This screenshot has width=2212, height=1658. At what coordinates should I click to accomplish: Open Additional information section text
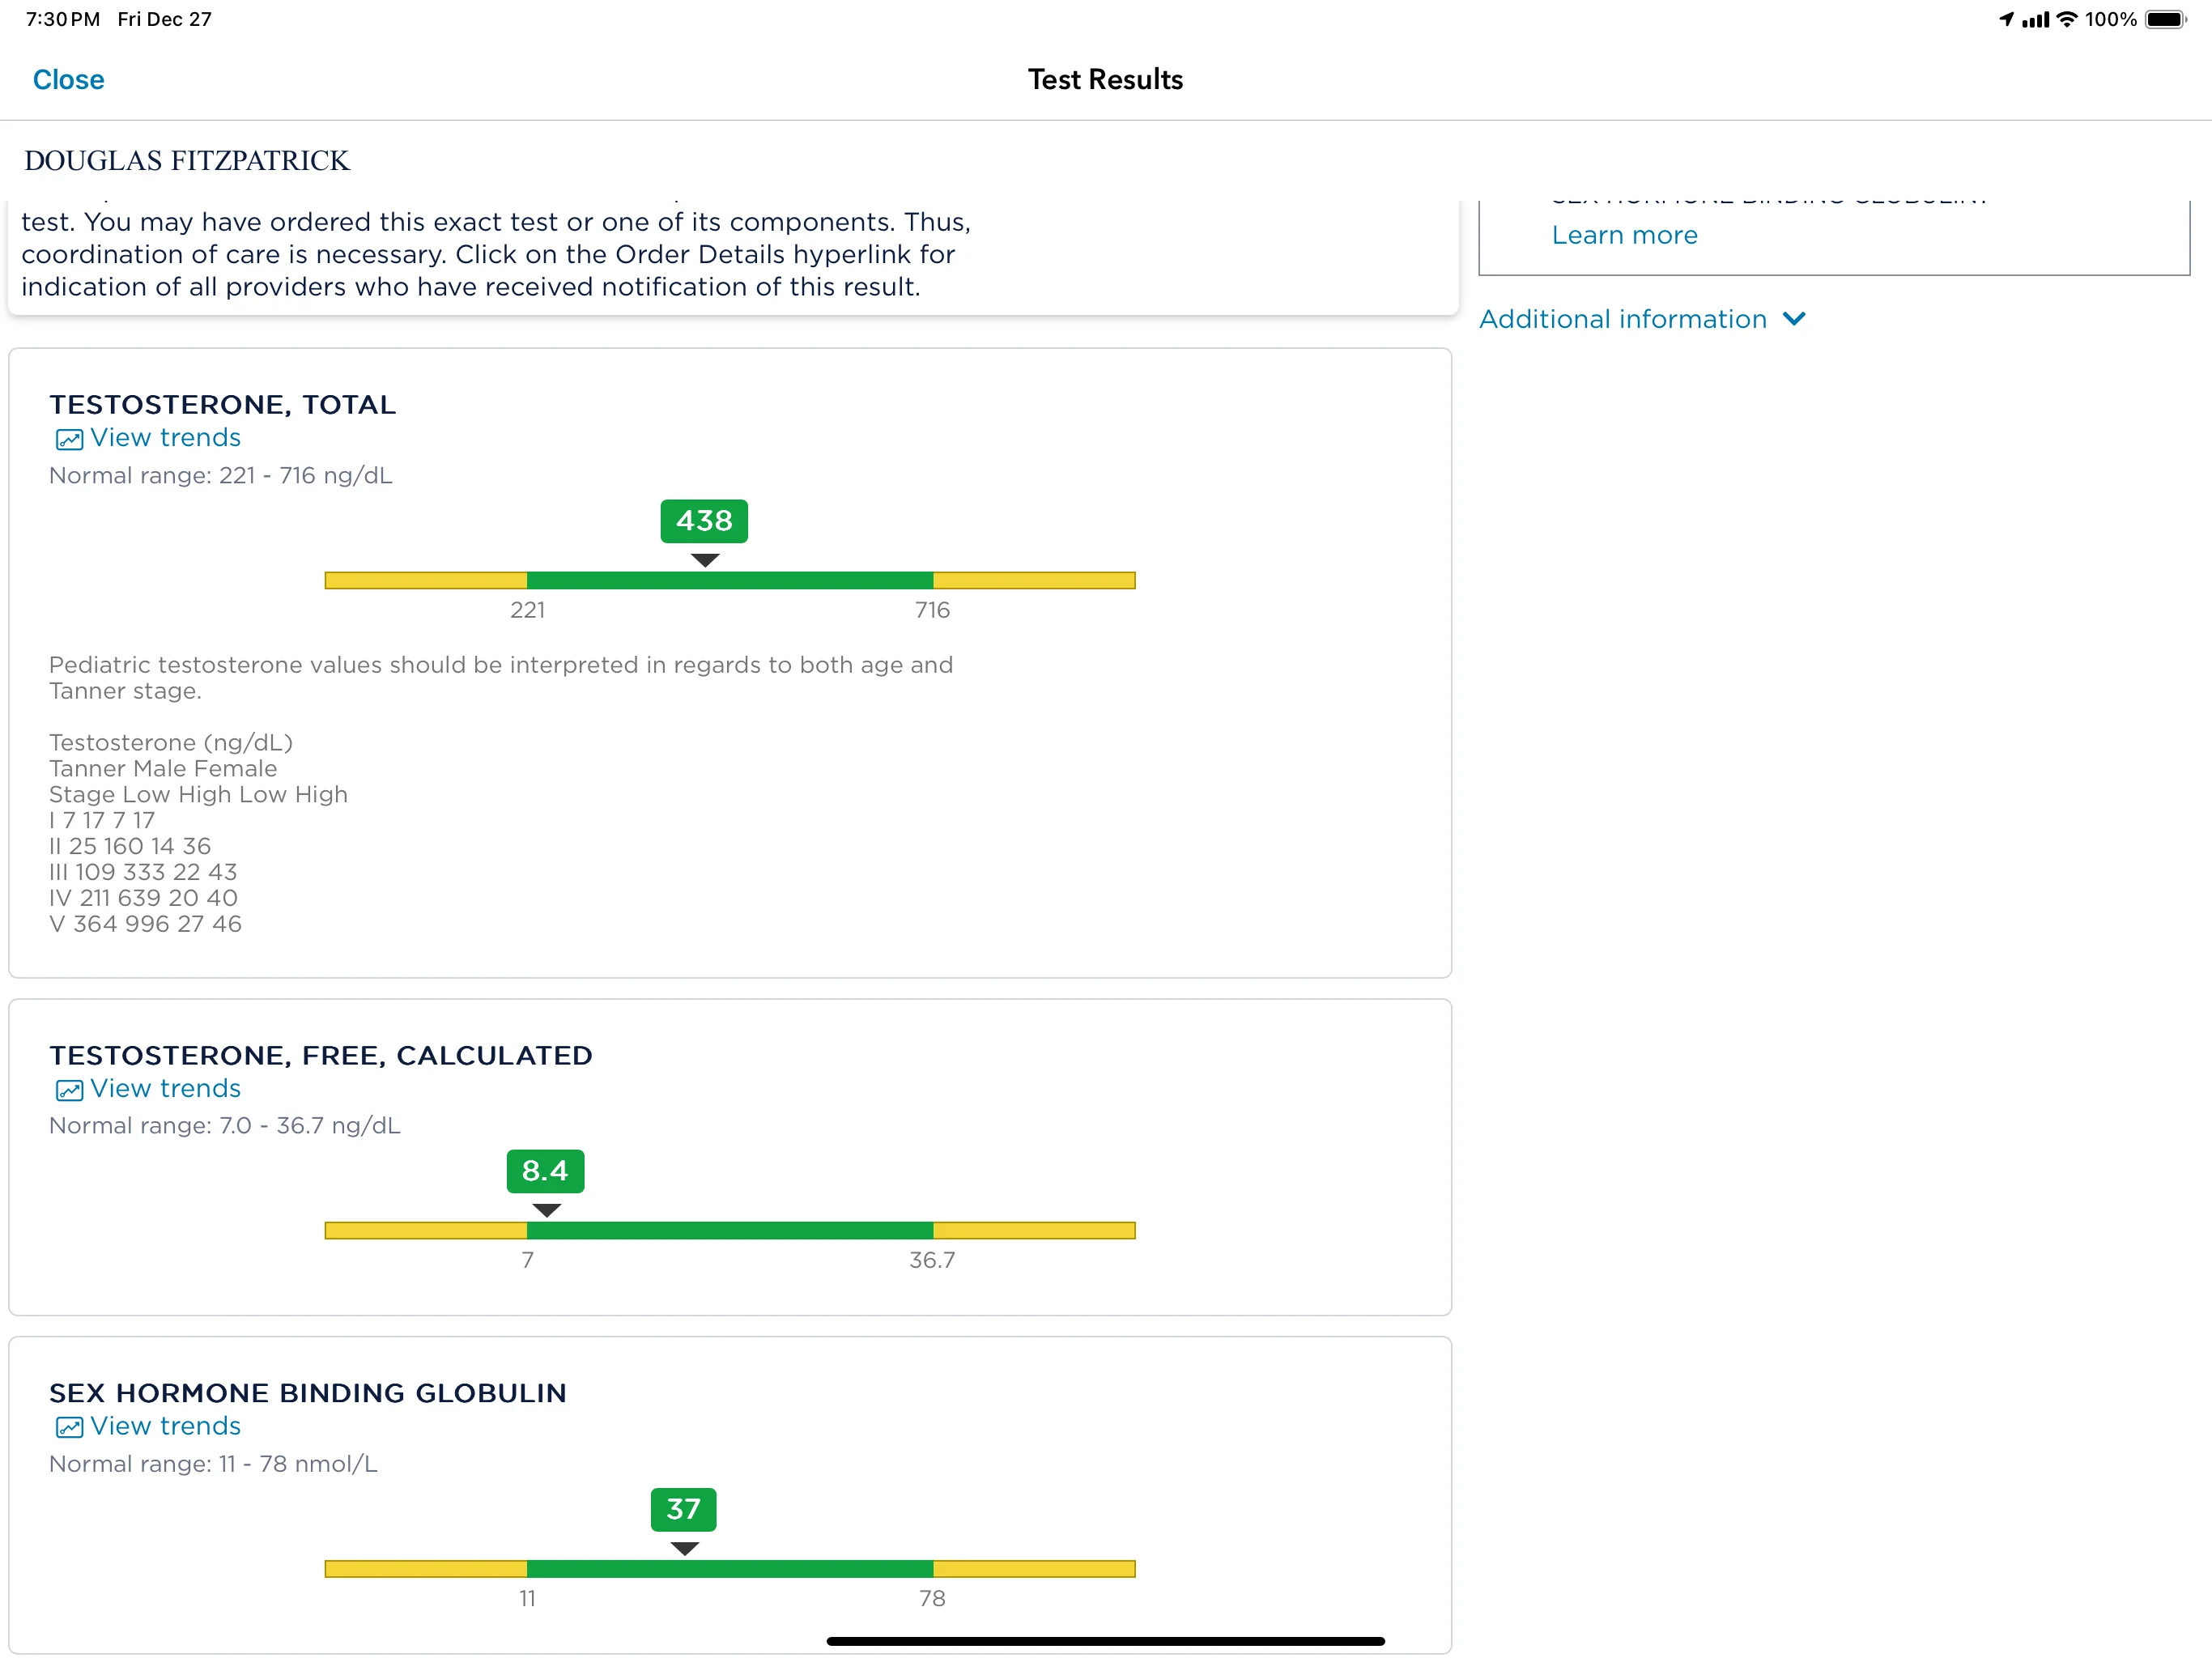click(1622, 319)
